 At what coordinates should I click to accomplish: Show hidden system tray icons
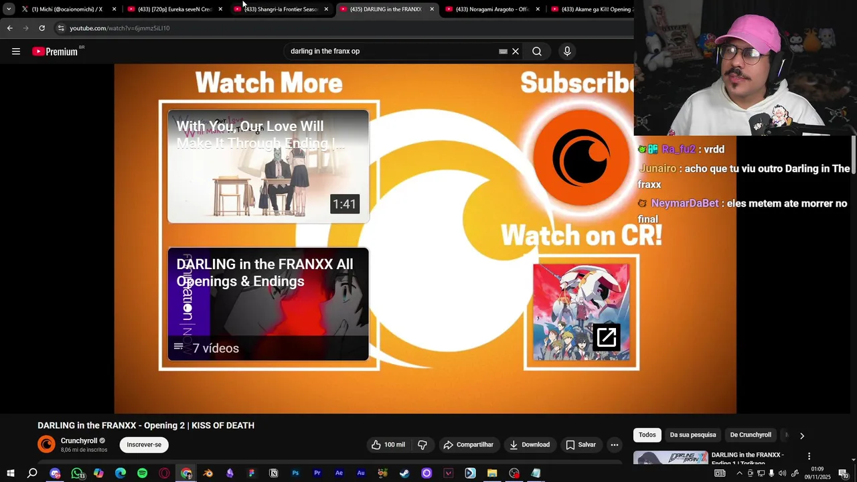739,473
